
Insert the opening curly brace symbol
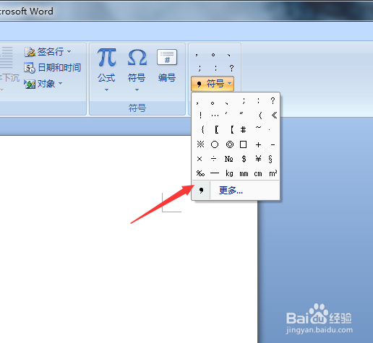[x=202, y=130]
